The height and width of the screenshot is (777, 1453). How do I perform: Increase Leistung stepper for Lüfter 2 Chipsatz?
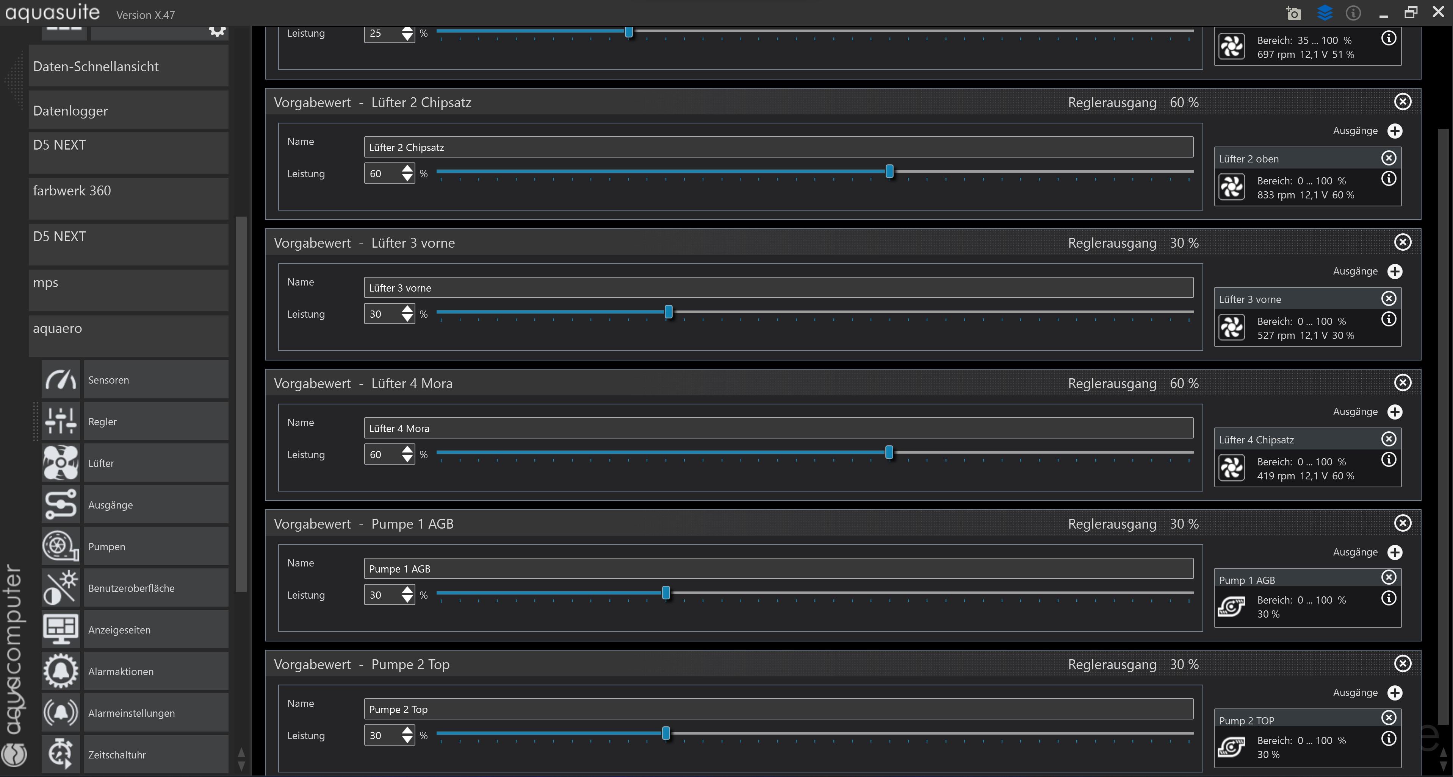coord(407,168)
